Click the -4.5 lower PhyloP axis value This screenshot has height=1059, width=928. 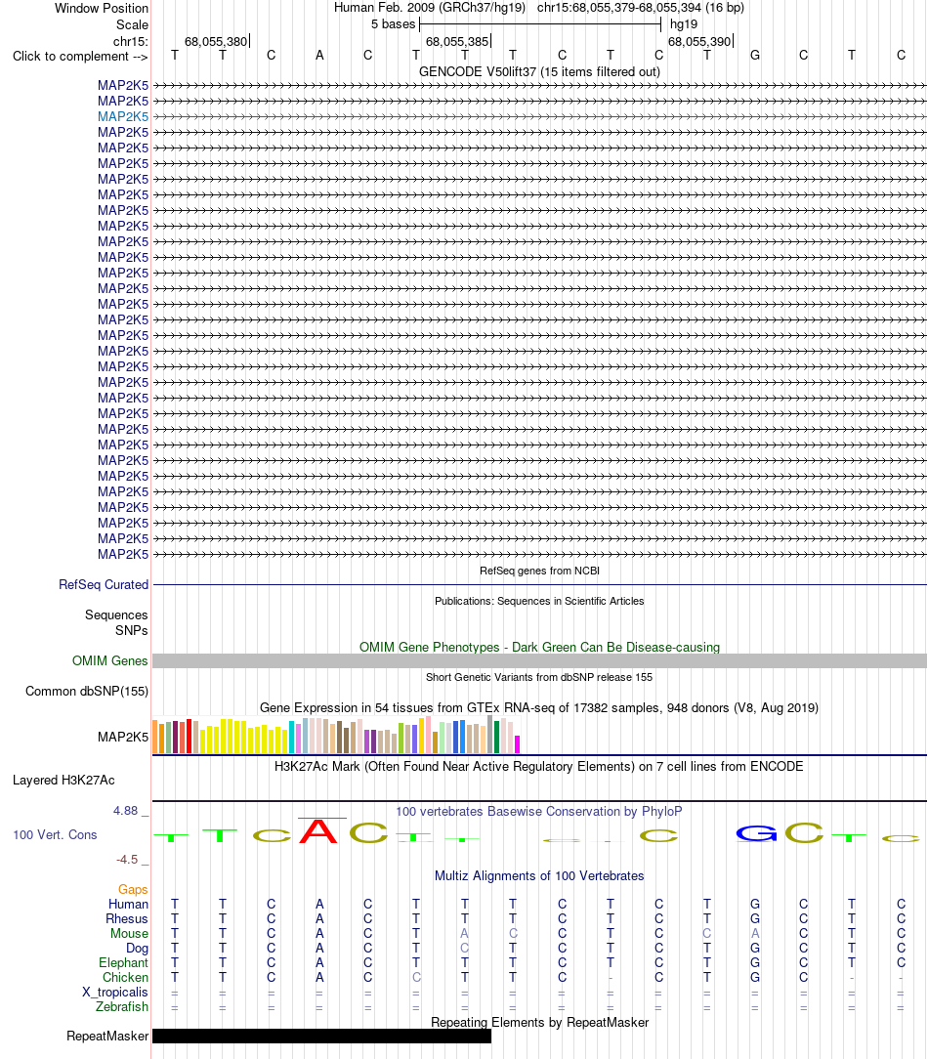pos(126,860)
